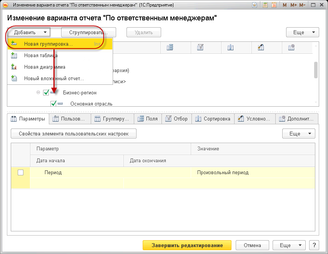The height and width of the screenshot is (254, 328).
Task: Uncheck the Бизнес-регион grouping checkbox
Action: point(46,92)
